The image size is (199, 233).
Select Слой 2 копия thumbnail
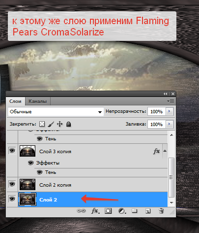pos(28,184)
